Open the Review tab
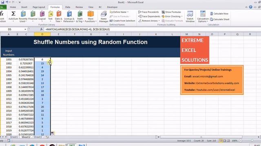The image size is (261, 146). 79,7
